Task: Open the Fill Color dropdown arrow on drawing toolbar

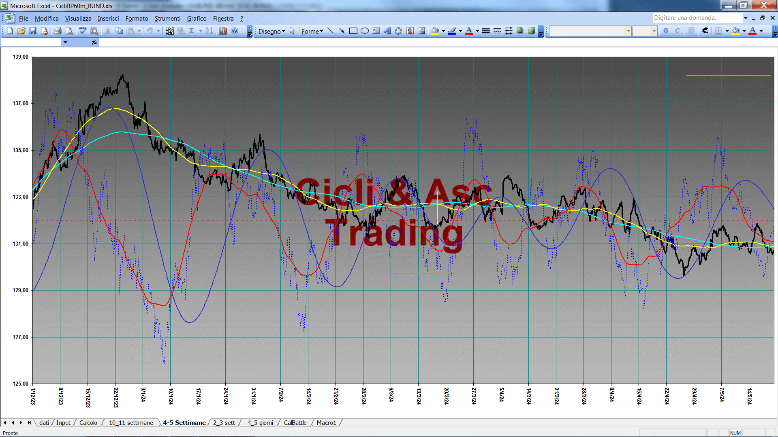Action: coord(443,31)
